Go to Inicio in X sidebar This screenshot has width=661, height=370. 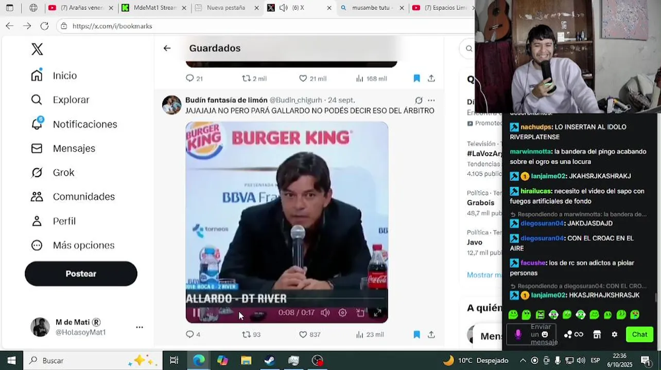point(54,76)
